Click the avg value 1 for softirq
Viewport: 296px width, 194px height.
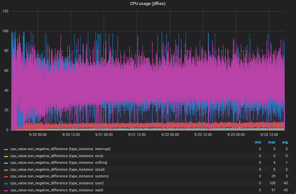[287, 163]
